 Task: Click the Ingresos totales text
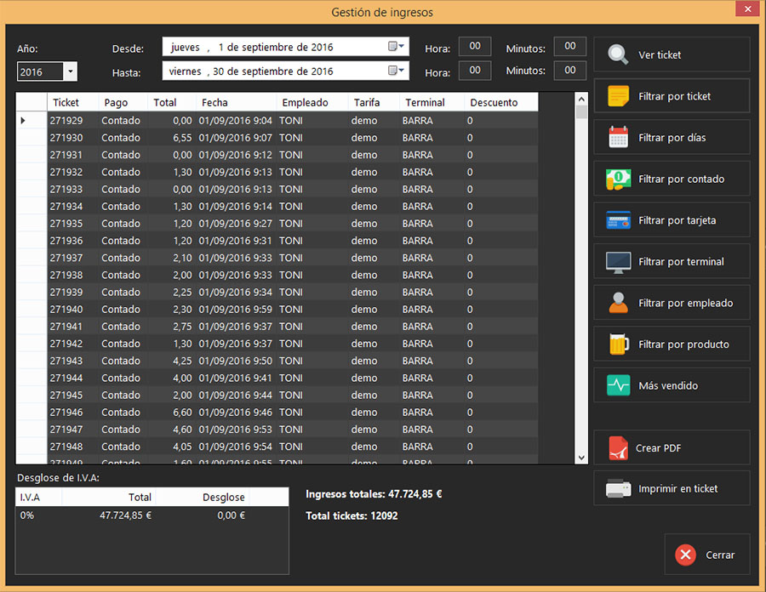click(374, 494)
